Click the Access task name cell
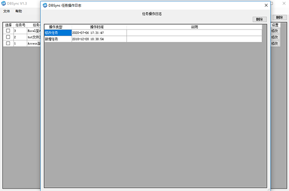Screen dimensions: 289x191 [34, 43]
